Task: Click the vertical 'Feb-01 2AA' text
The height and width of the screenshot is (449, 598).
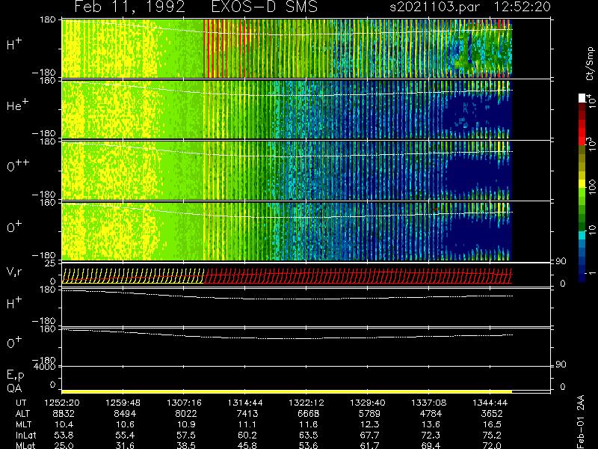Action: pyautogui.click(x=581, y=421)
